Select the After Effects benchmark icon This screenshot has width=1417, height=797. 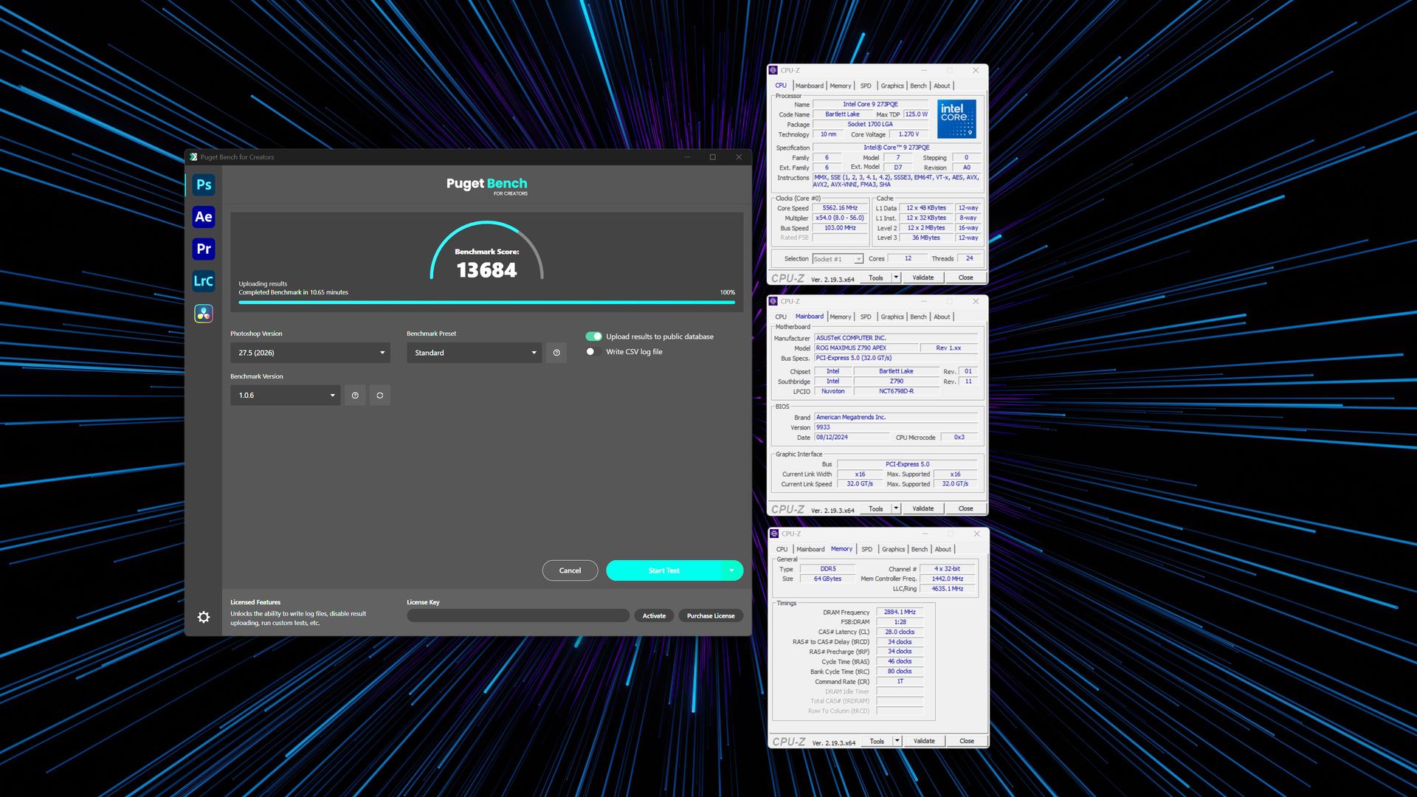click(204, 217)
